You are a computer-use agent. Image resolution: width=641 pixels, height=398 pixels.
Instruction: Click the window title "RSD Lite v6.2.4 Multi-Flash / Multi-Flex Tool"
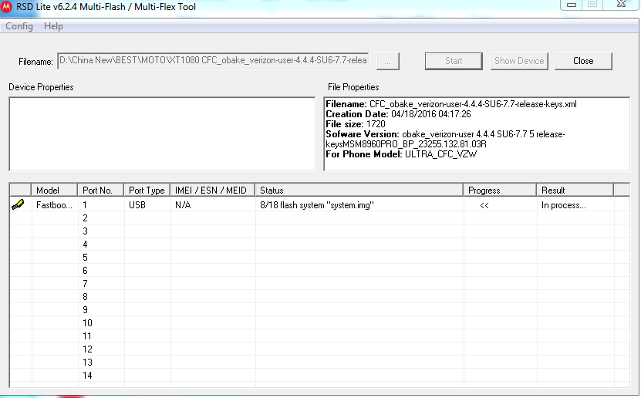106,6
